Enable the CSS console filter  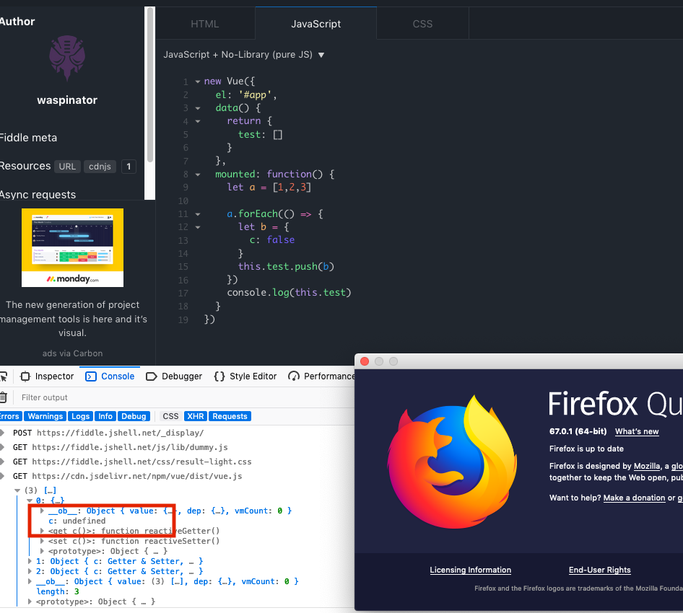[170, 416]
